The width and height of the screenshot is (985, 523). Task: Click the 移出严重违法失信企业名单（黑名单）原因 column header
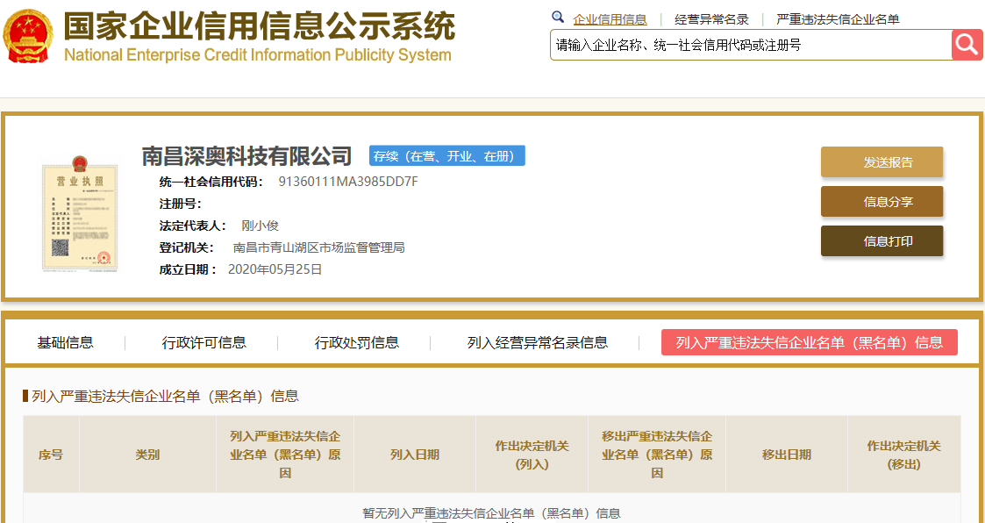(x=657, y=455)
